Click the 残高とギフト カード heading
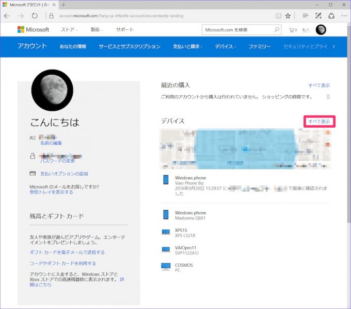Screen dimensions: 351x309 pyautogui.click(x=57, y=216)
